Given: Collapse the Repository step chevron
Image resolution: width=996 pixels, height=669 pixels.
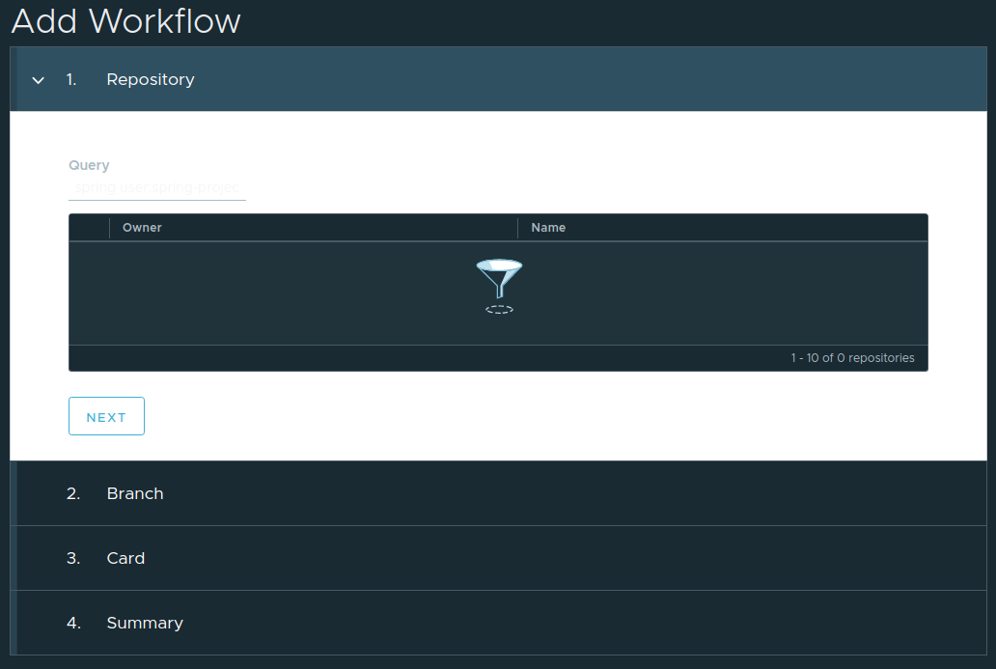Looking at the screenshot, I should coord(38,80).
